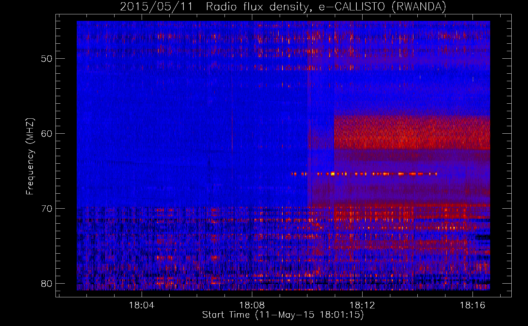
Task: Click the plot title "Radio flux density, e-CALLISTO (RWANDA)"
Action: (326, 7)
